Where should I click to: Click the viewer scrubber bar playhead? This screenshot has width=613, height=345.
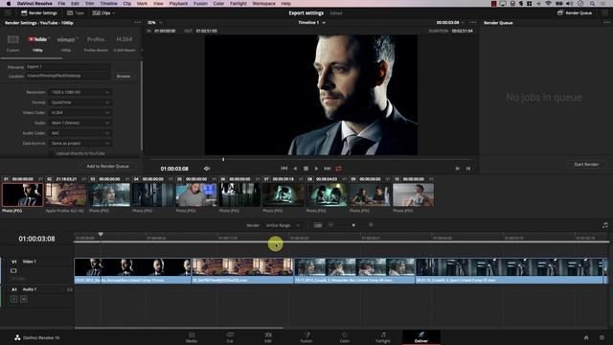click(x=223, y=159)
